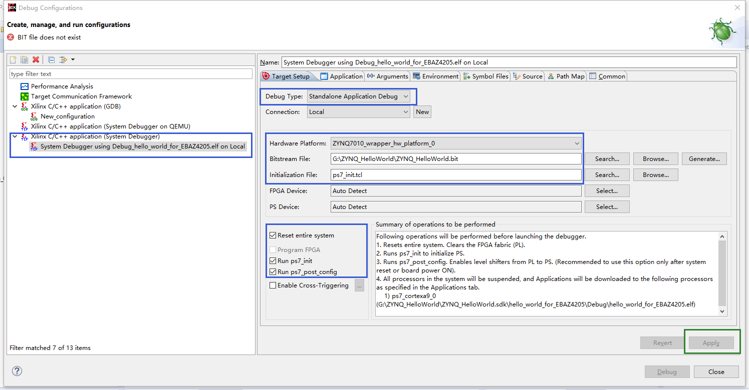Image resolution: width=749 pixels, height=390 pixels.
Task: Open the filter options dropdown arrow
Action: coord(73,59)
